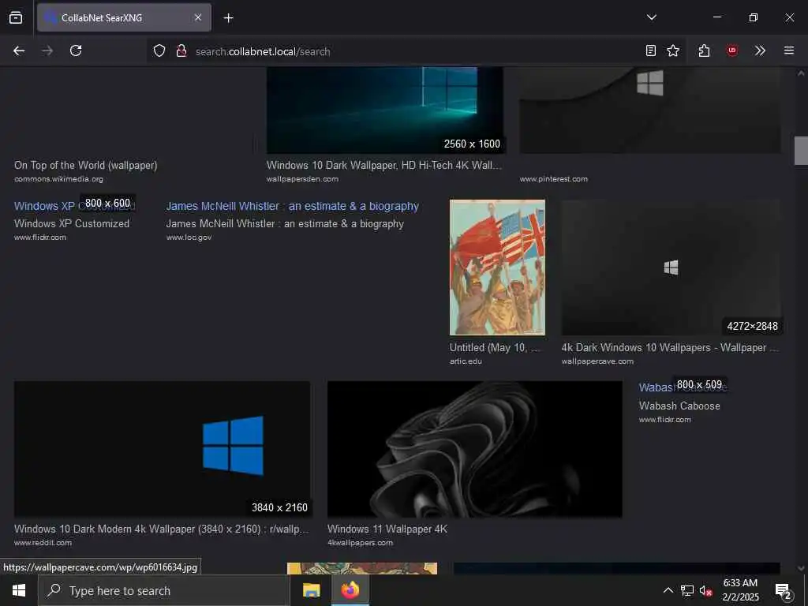Open Firefox View icon in tab bar
The width and height of the screenshot is (808, 606).
(x=16, y=17)
